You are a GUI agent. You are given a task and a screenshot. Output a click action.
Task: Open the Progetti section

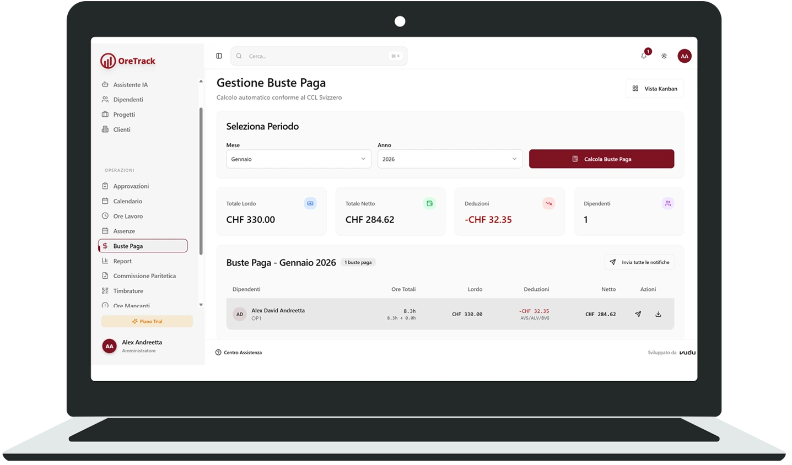coord(124,114)
